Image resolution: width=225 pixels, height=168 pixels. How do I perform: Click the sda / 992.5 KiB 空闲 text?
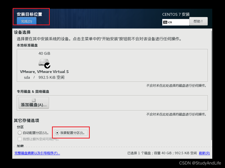[44, 77]
